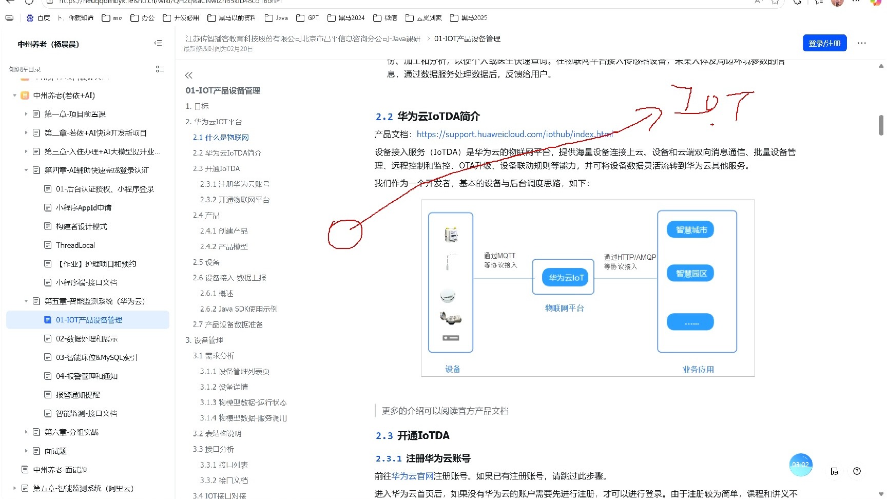Open the 黑马2024 bookmark folder

coord(346,18)
